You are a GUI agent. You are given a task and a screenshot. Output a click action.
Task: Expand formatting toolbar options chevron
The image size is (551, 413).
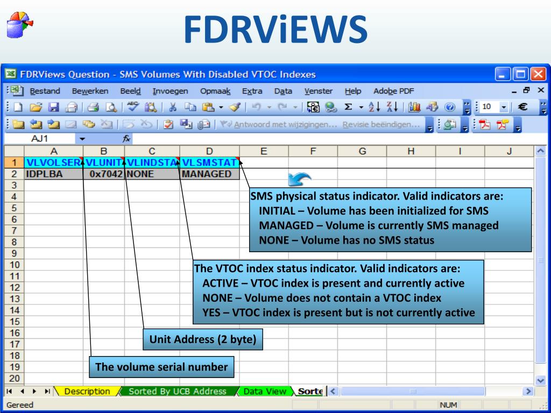(543, 108)
